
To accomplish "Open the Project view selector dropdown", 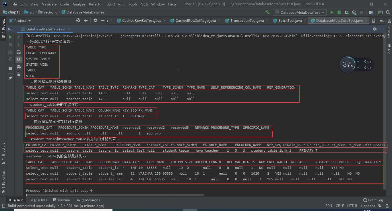I will click(x=20, y=21).
